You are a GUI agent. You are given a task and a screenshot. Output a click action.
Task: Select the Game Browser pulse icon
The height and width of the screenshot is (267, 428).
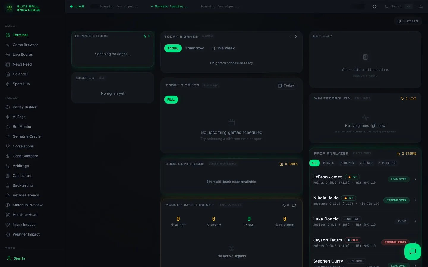(7, 45)
